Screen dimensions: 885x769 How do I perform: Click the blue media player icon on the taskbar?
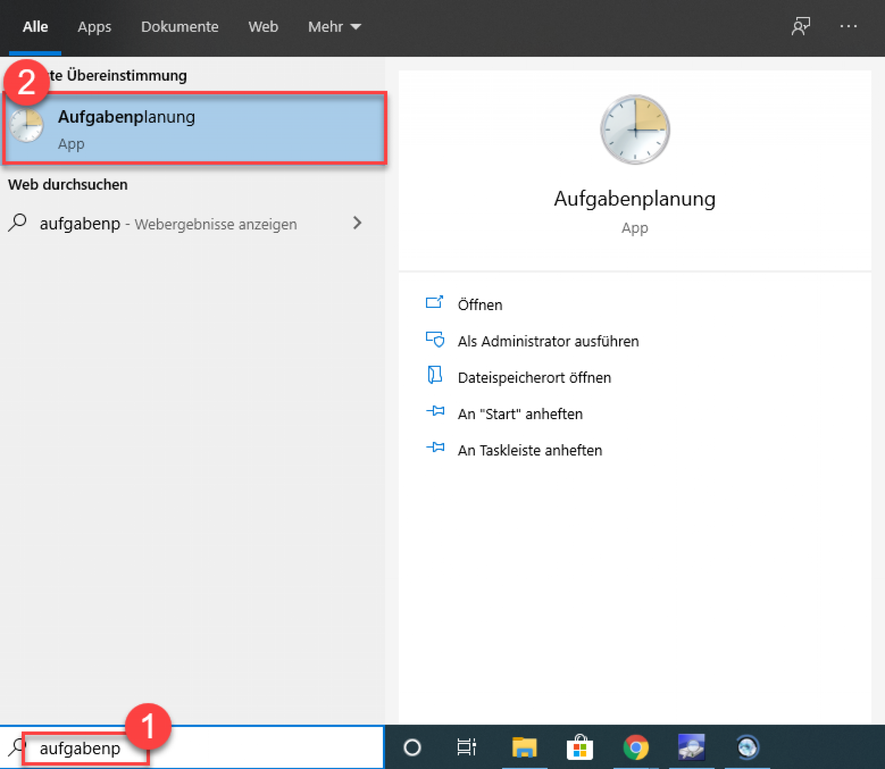[x=747, y=747]
